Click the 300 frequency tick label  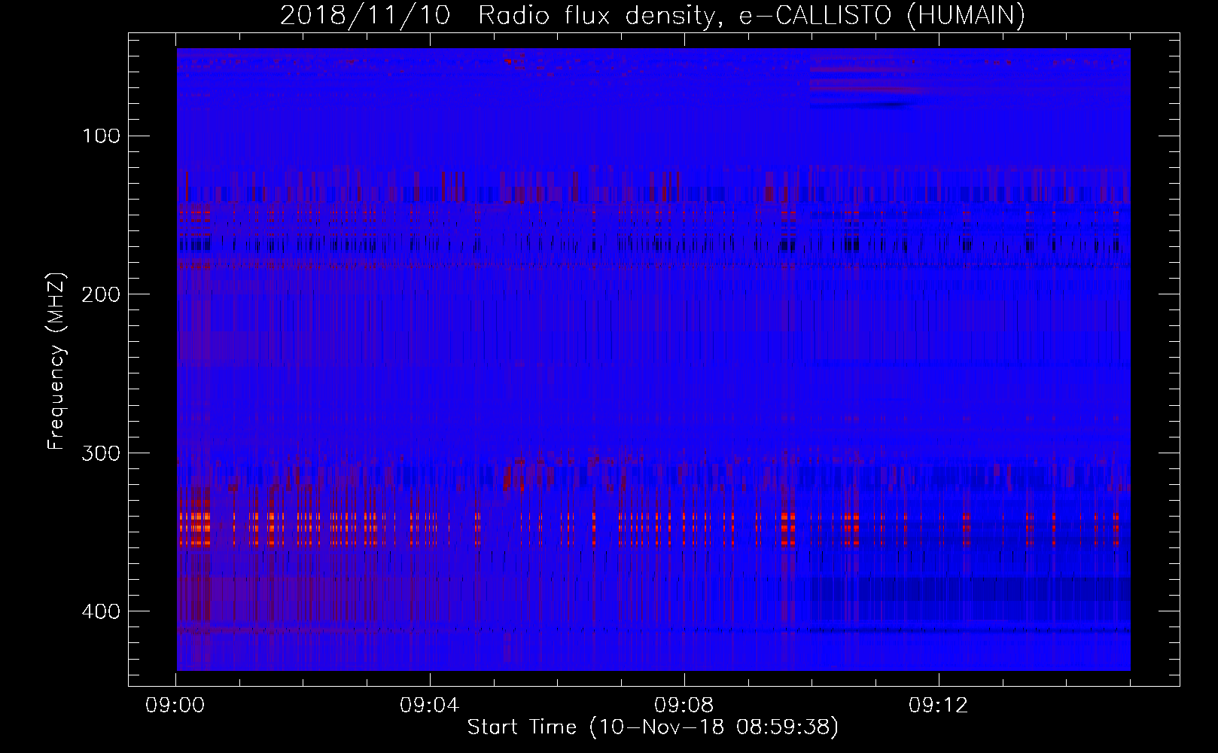[x=101, y=453]
